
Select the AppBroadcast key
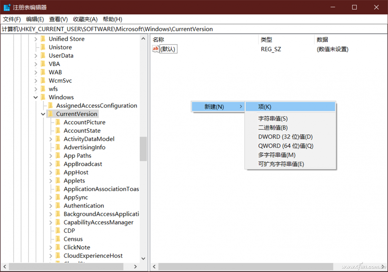[x=83, y=164]
